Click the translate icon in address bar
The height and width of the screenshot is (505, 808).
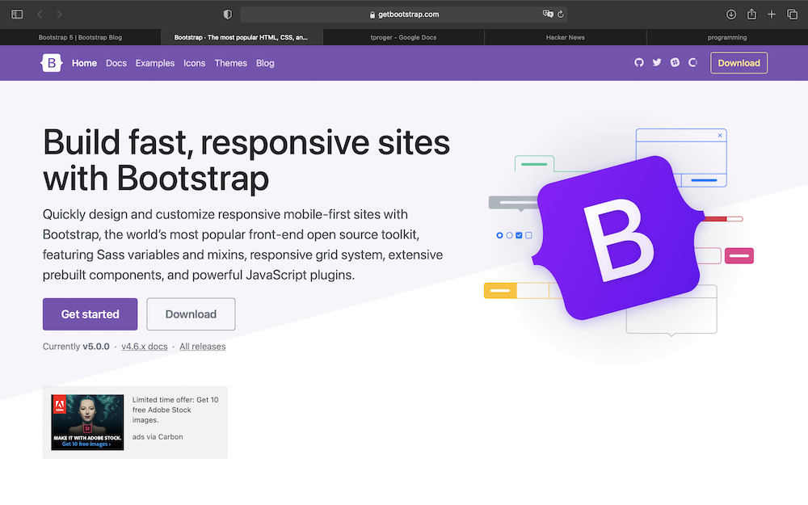(x=548, y=14)
